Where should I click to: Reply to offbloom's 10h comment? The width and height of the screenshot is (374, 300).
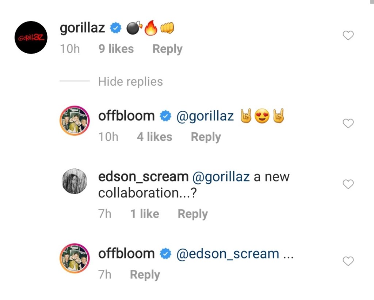coord(206,137)
